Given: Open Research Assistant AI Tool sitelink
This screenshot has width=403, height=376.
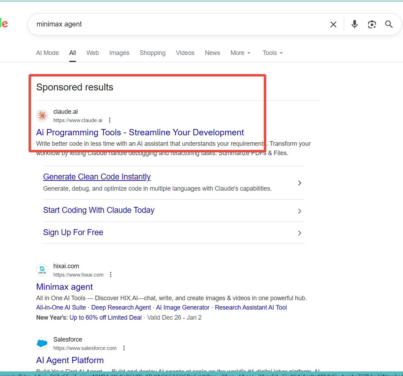Looking at the screenshot, I should coord(251,308).
